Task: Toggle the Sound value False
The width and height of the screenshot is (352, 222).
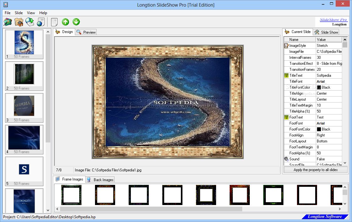Action: 329,159
